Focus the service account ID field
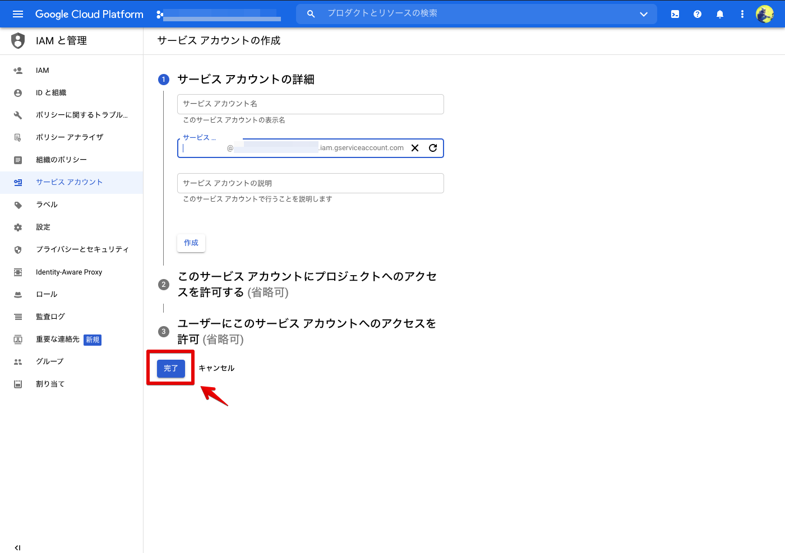 click(x=311, y=148)
